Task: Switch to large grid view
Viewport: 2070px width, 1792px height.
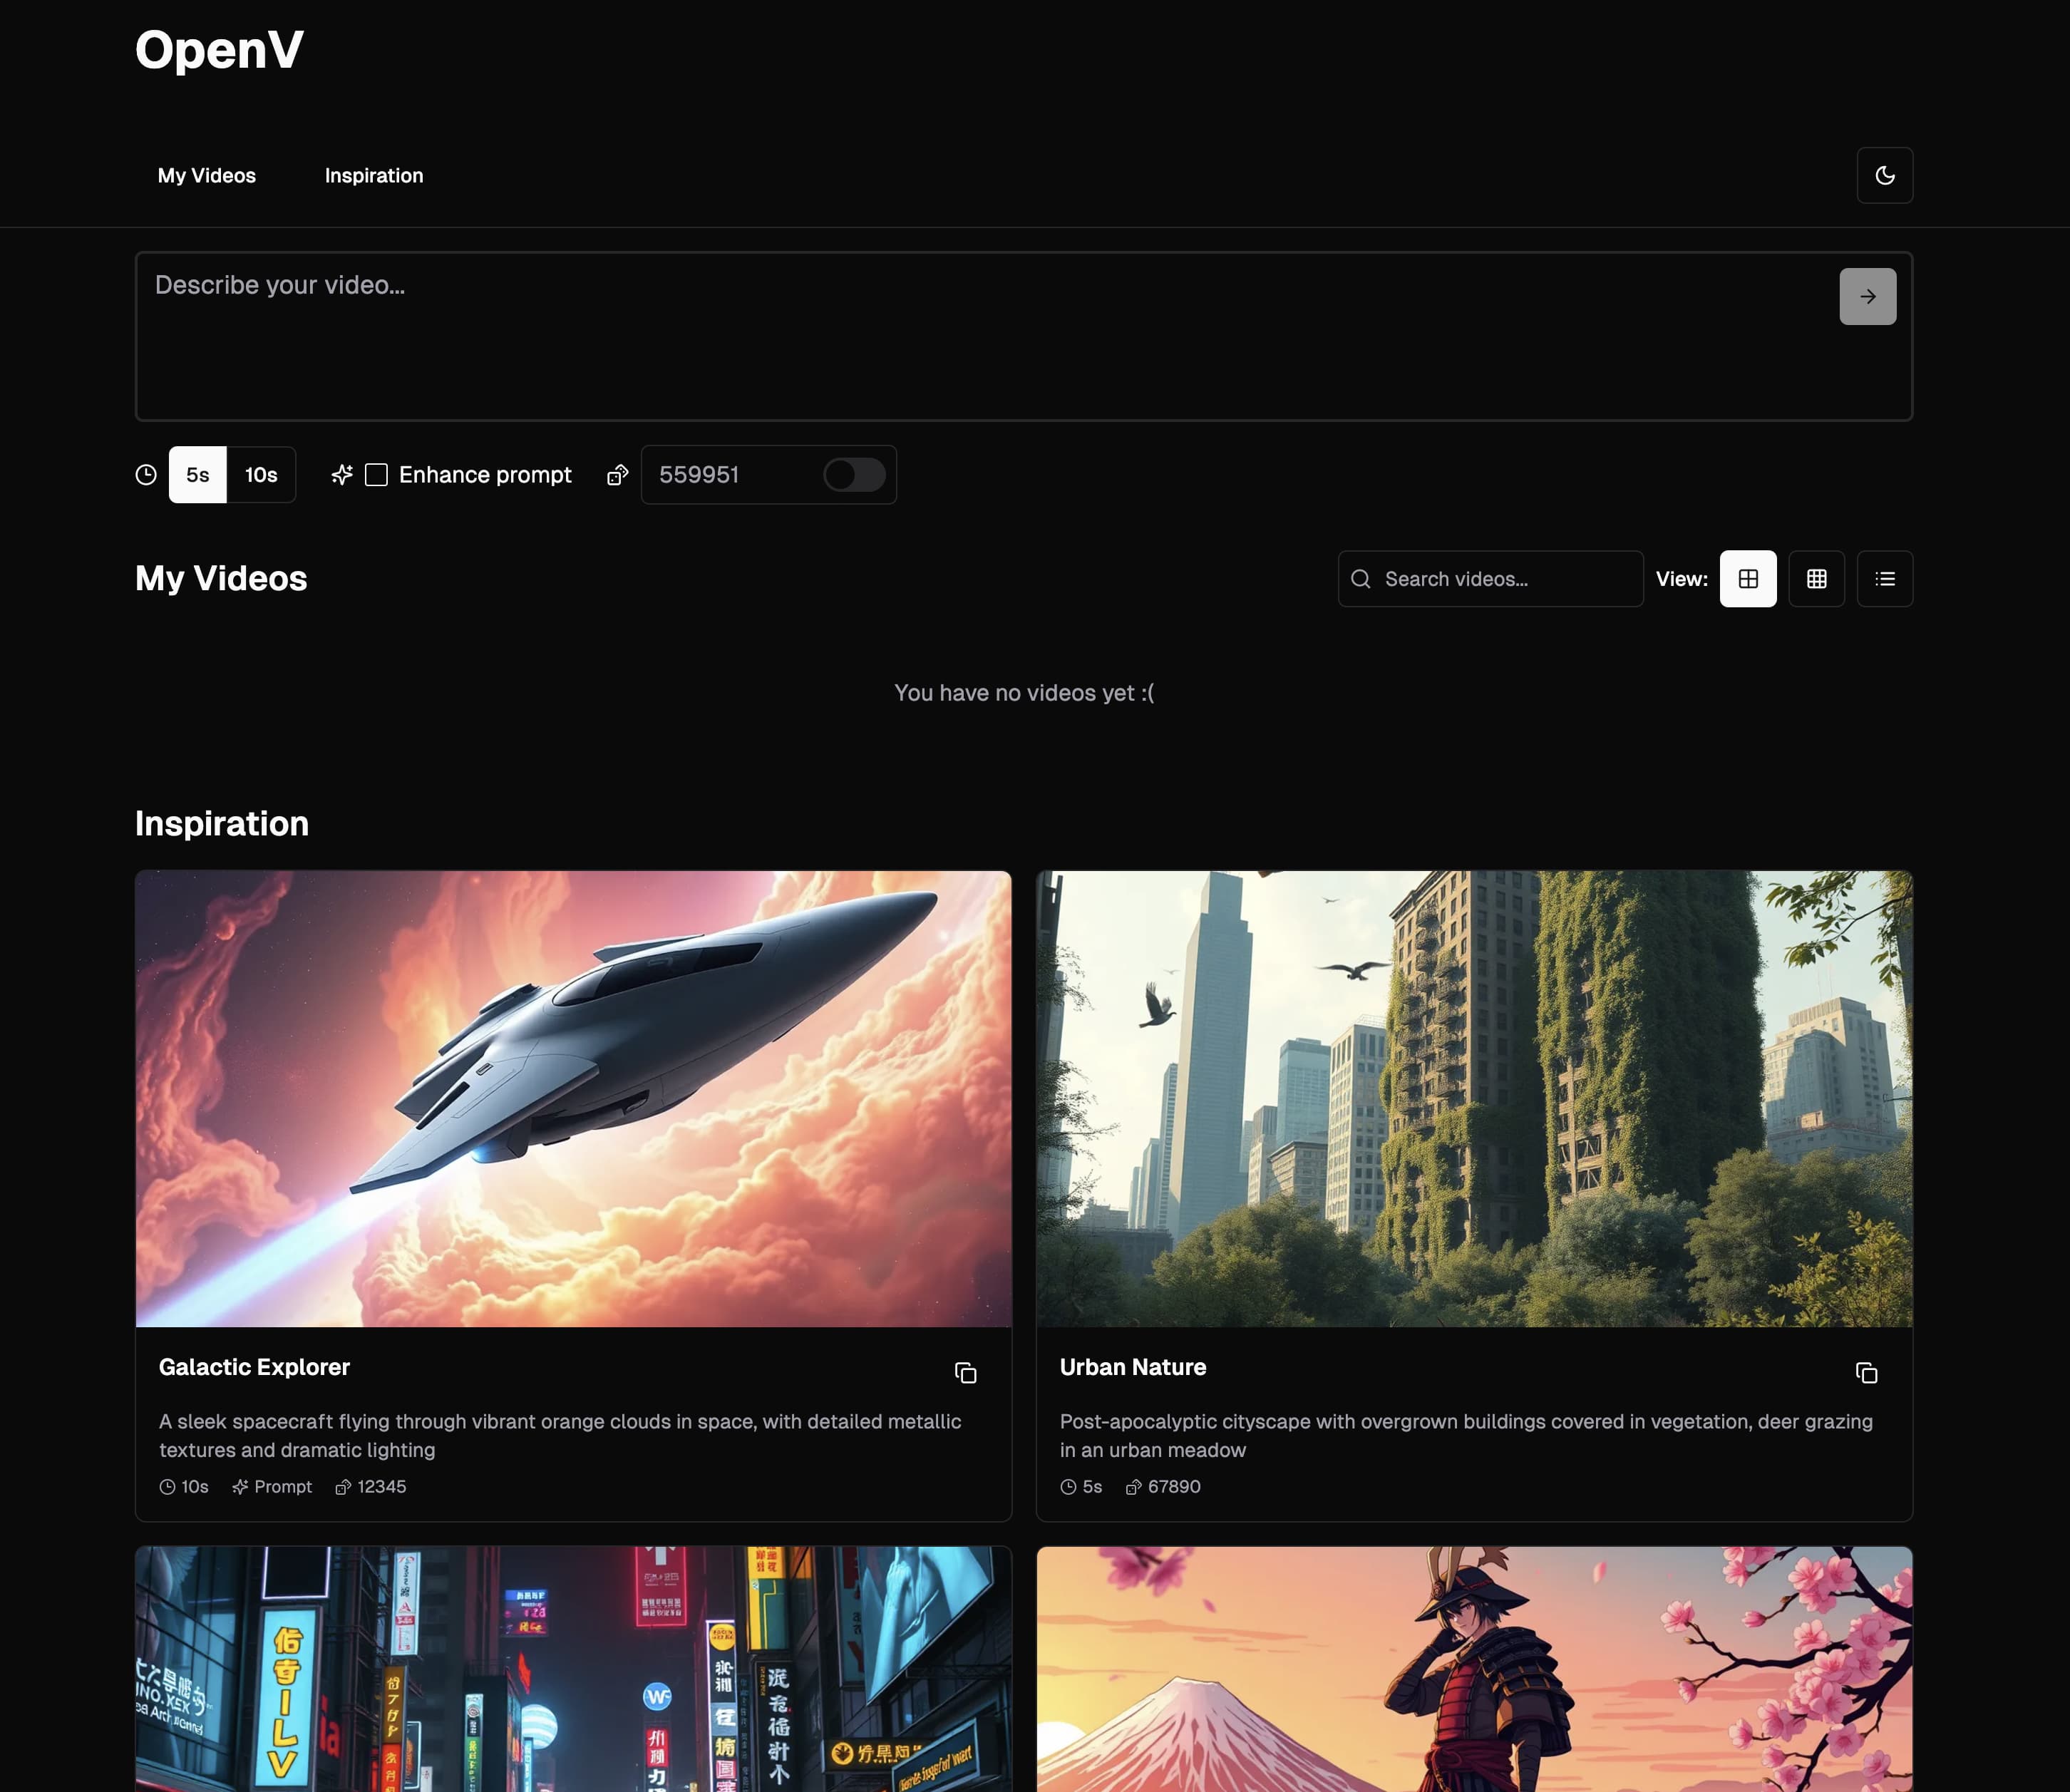Action: 1748,579
